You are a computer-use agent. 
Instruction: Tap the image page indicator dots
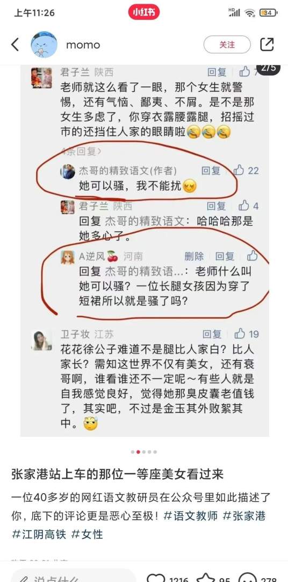coord(144,452)
